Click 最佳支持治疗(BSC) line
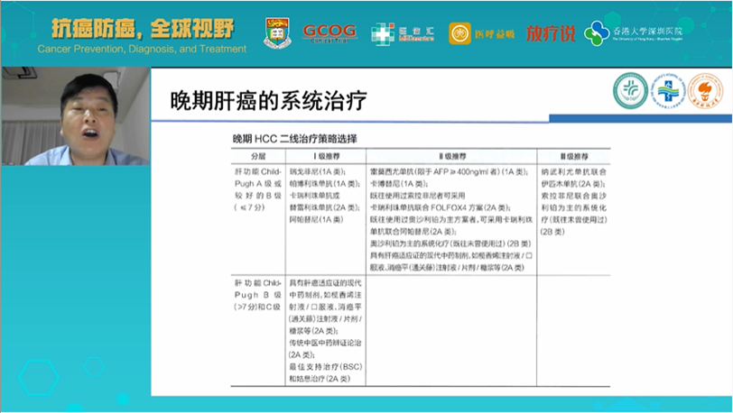The image size is (733, 413). click(x=326, y=367)
